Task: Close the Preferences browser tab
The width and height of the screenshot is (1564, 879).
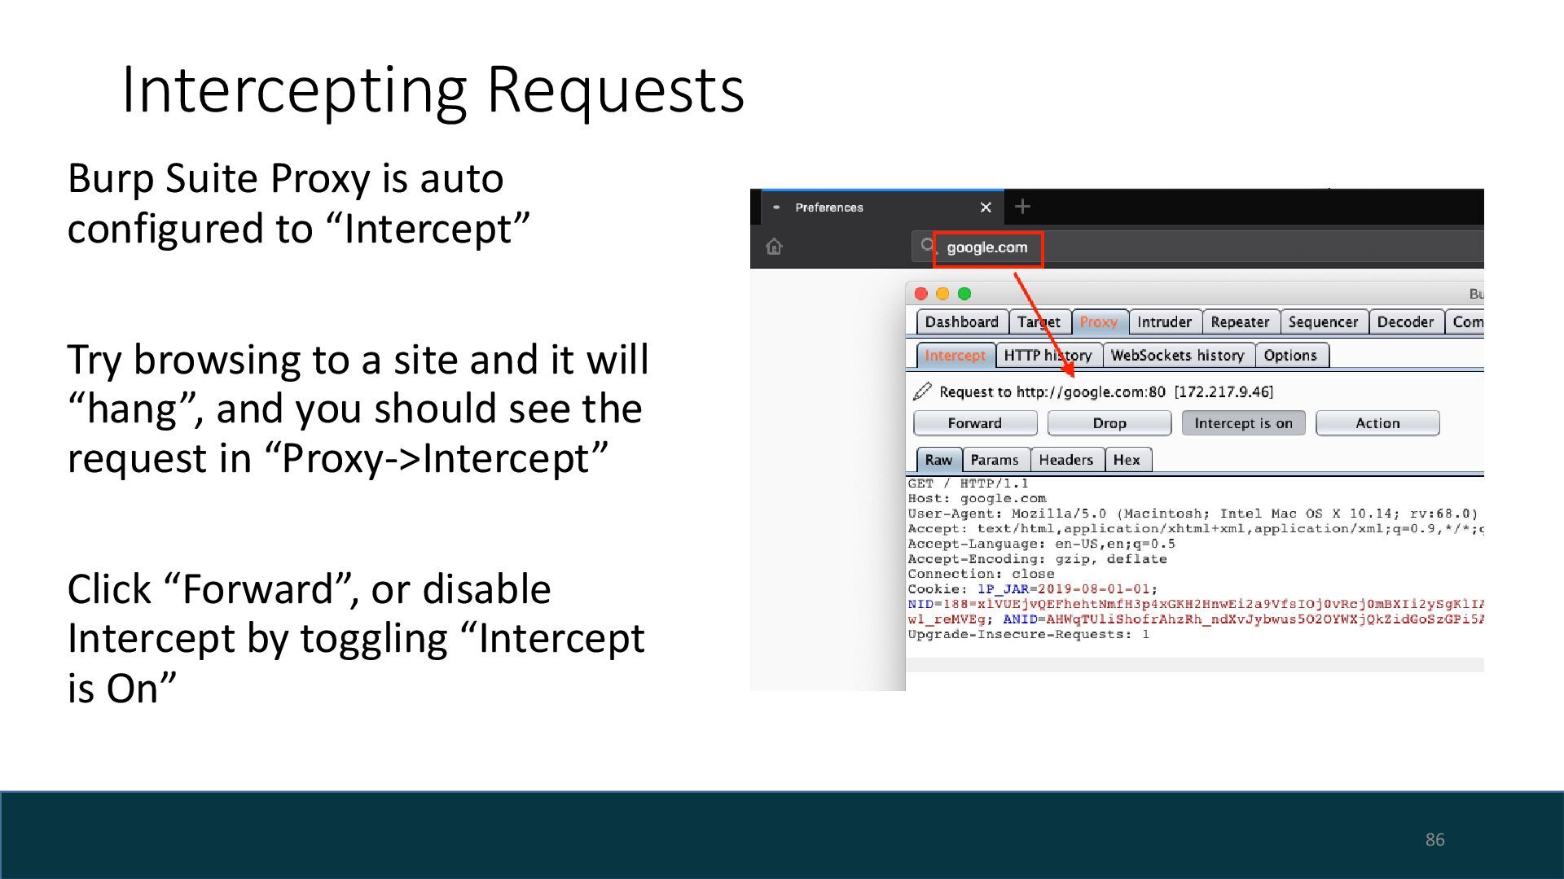Action: tap(986, 208)
